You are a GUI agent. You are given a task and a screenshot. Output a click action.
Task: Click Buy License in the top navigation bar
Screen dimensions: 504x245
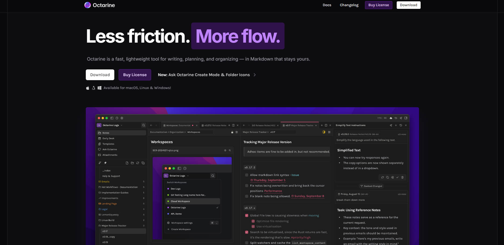point(378,5)
